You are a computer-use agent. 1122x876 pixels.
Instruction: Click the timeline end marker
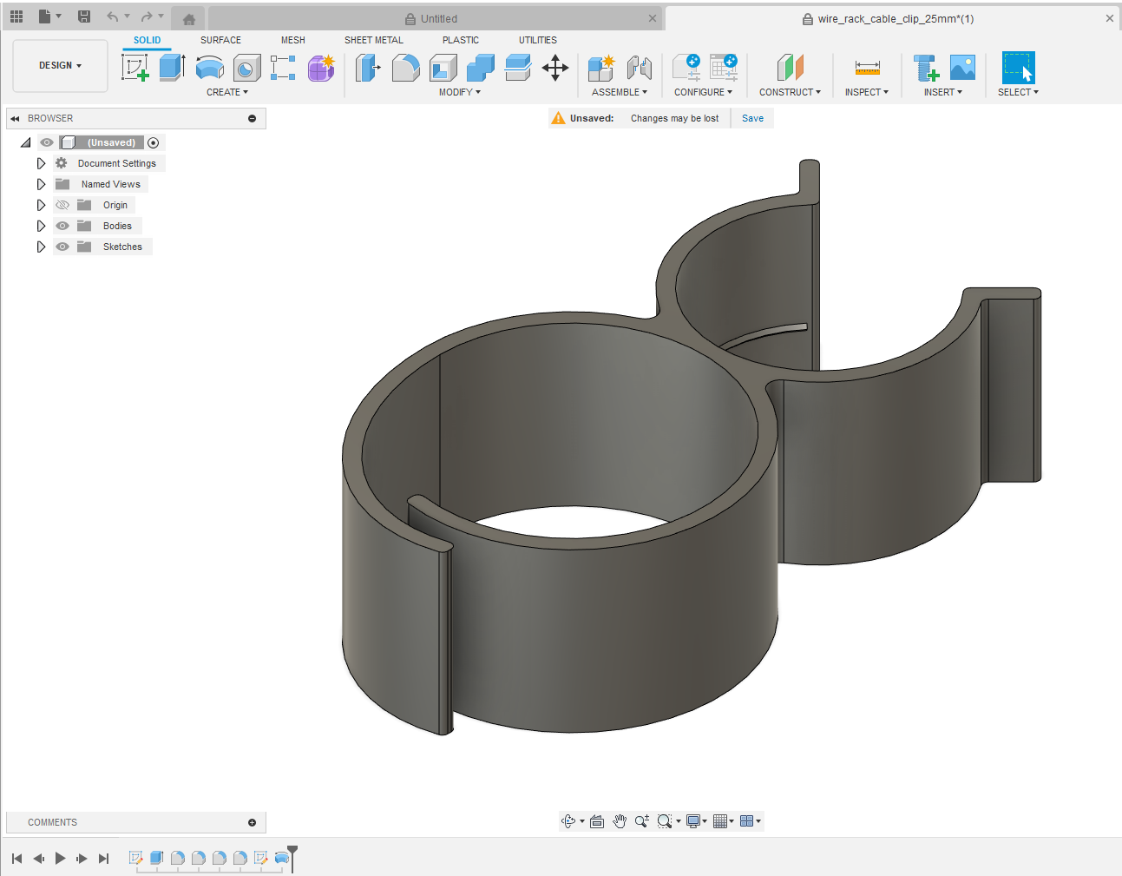[x=292, y=858]
